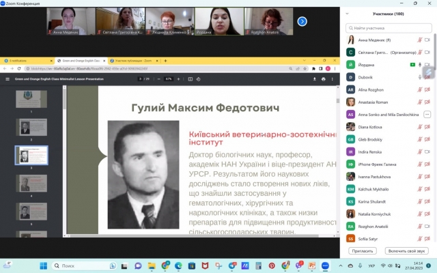Click the Включить свой звук button
This screenshot has width=437, height=273.
407,251
